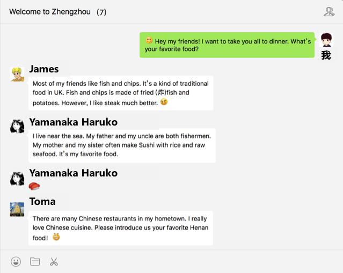Viewport: 343px width, 273px height.
Task: Click the name 'Toma' above the message
Action: 42,201
